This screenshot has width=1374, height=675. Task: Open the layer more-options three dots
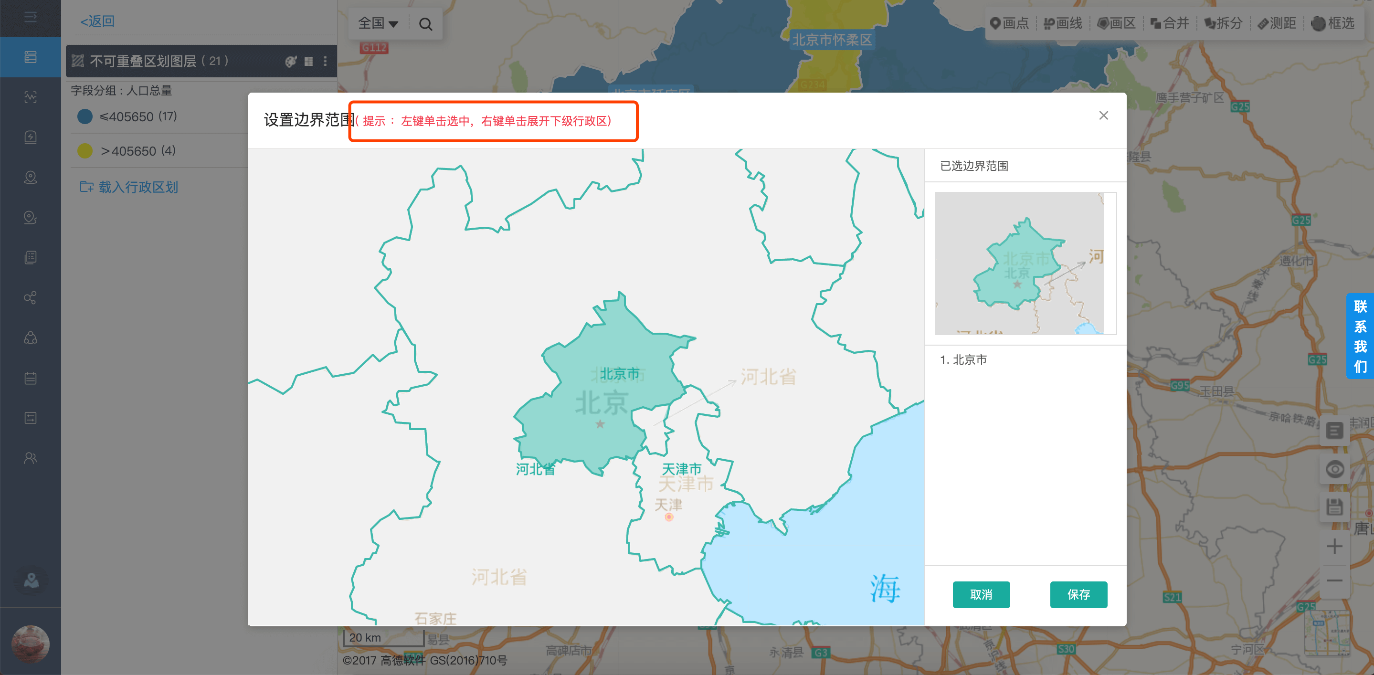coord(325,61)
